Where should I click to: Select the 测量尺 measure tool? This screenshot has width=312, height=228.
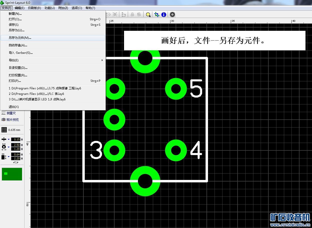[x=10, y=113]
